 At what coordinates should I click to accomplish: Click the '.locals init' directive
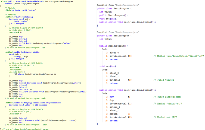point(16,72)
